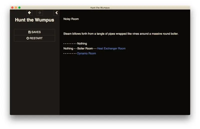Maximize the window with the green button

19,8
